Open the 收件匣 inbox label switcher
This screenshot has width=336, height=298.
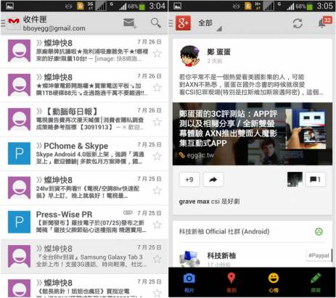coord(54,23)
